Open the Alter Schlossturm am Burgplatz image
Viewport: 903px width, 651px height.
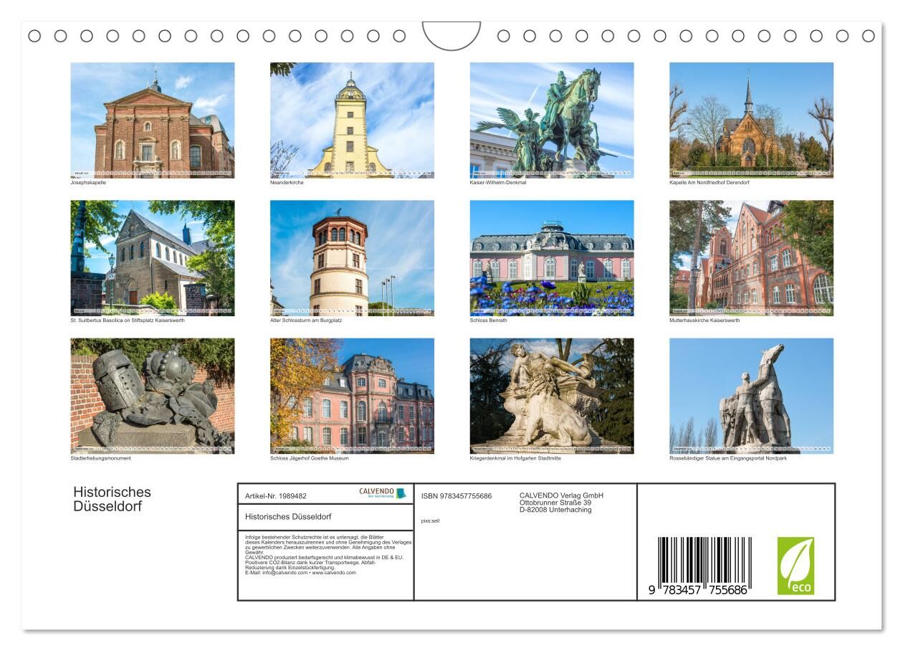352,258
